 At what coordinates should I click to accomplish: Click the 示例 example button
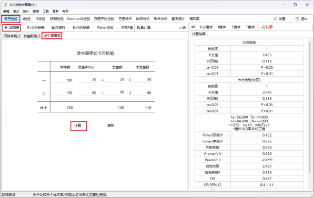(x=183, y=27)
